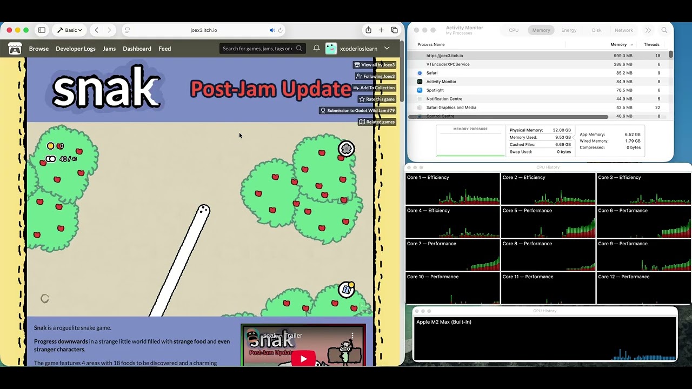
Task: Select the Apple M2 Max GPU history graph
Action: 545,339
